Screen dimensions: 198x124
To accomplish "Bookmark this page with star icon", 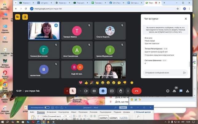I will point(178,9).
